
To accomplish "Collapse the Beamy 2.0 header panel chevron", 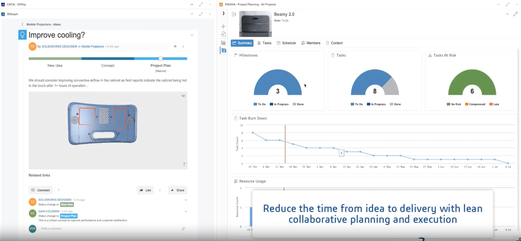I will [507, 14].
